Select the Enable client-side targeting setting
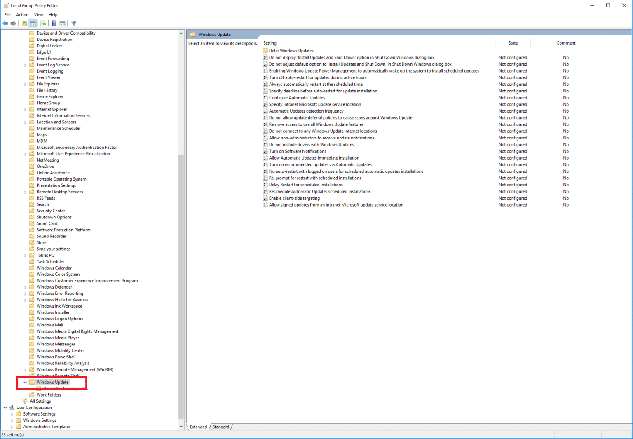Image resolution: width=633 pixels, height=439 pixels. [294, 198]
